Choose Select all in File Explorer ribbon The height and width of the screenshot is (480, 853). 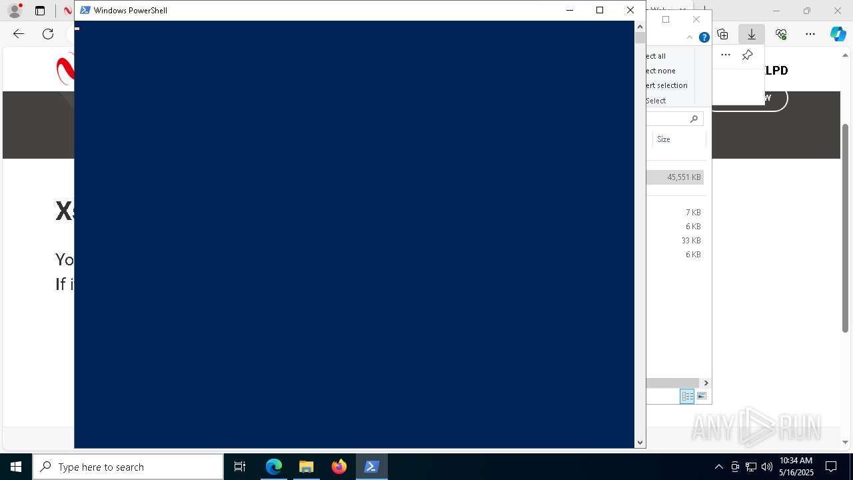tap(656, 56)
